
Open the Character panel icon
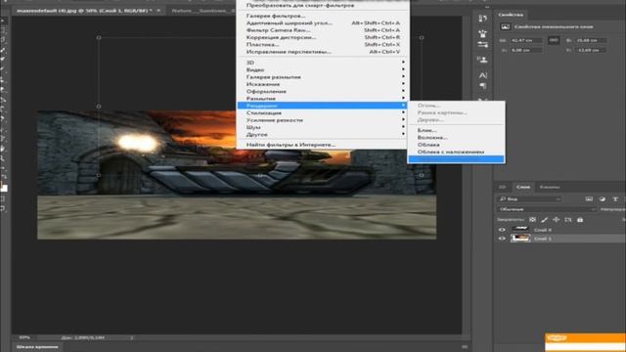482,75
